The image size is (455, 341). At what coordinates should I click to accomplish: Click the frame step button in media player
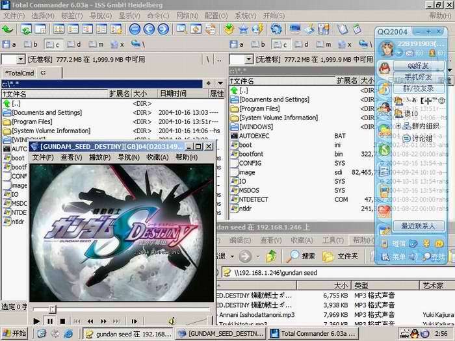tap(134, 322)
